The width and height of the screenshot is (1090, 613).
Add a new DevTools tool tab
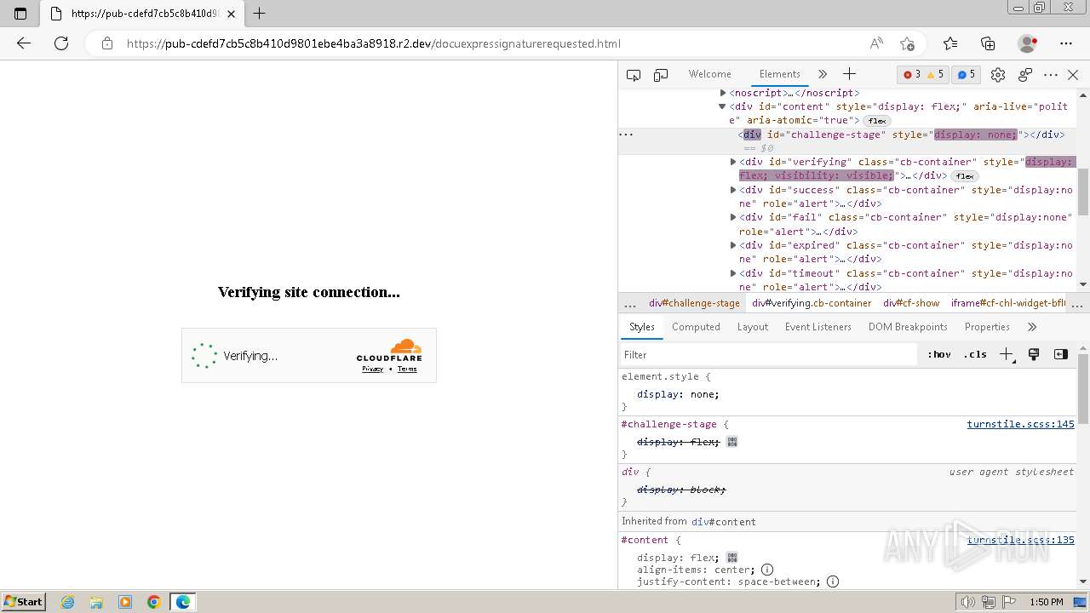tap(849, 74)
